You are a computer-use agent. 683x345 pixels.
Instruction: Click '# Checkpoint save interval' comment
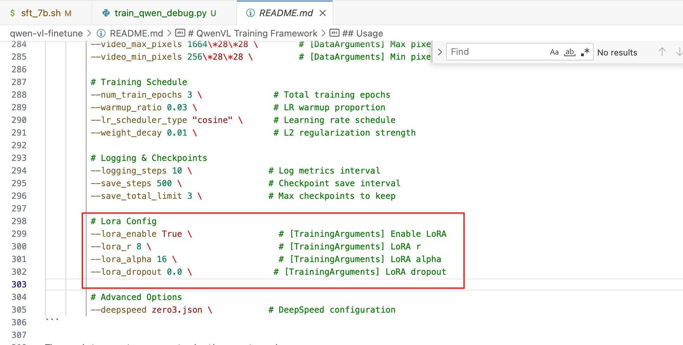(334, 183)
